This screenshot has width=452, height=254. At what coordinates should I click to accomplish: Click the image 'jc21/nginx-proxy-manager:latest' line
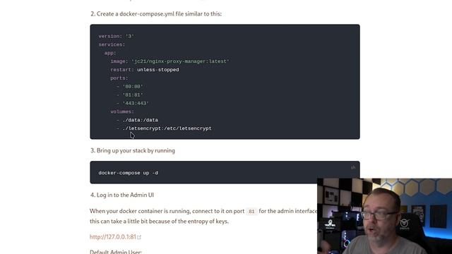click(x=169, y=61)
